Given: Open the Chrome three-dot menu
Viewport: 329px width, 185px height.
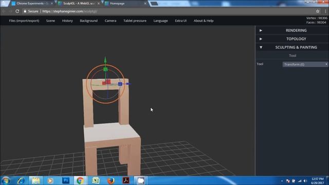Looking at the screenshot, I should click(x=325, y=11).
